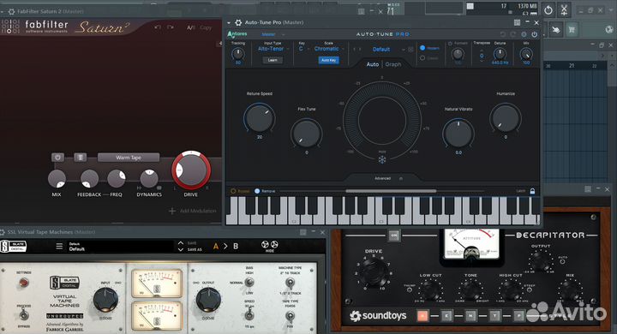
Task: Select A comparison slot in Virtual Tape Machines
Action: [x=216, y=247]
